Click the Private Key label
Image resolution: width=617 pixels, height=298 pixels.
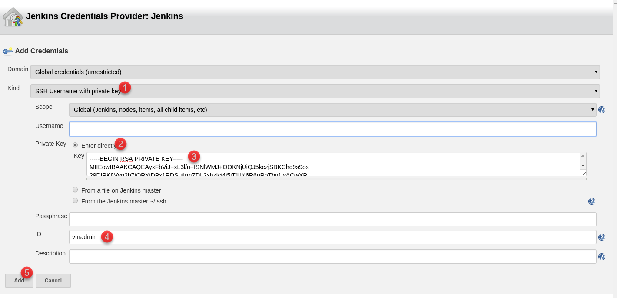[x=51, y=144]
